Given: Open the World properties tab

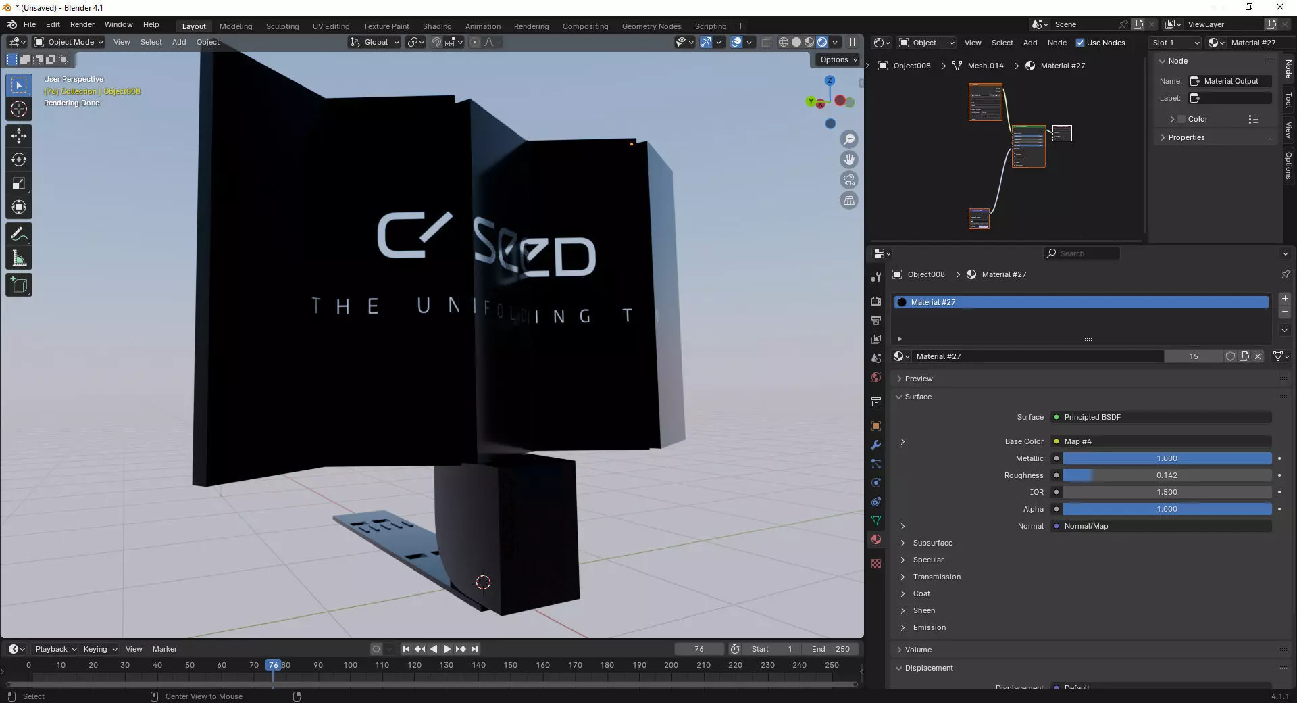Looking at the screenshot, I should pyautogui.click(x=876, y=377).
